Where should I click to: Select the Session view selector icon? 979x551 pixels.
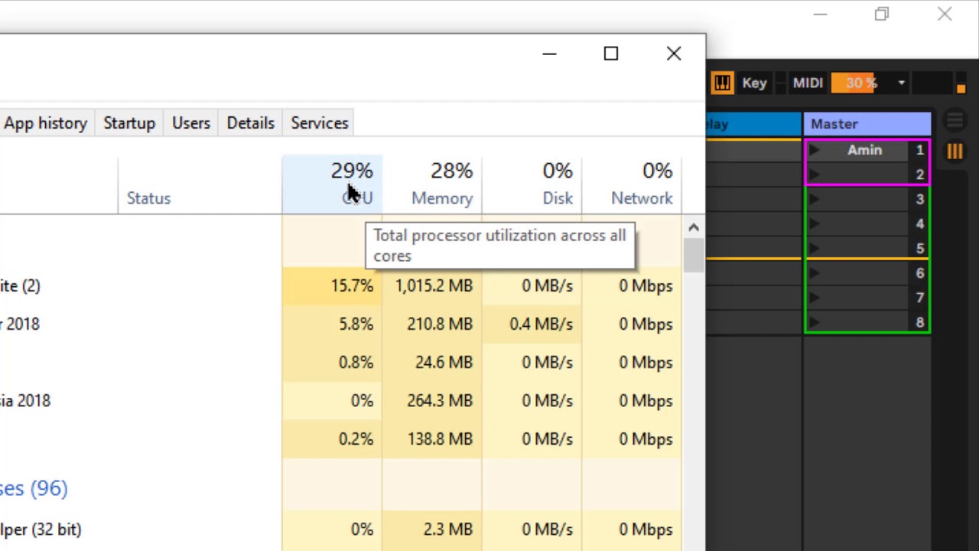955,151
